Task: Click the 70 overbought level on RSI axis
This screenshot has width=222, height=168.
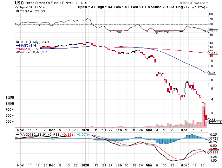Action: pyautogui.click(x=211, y=19)
